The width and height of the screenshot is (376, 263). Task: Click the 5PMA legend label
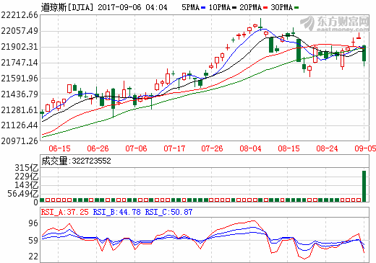tap(190, 7)
